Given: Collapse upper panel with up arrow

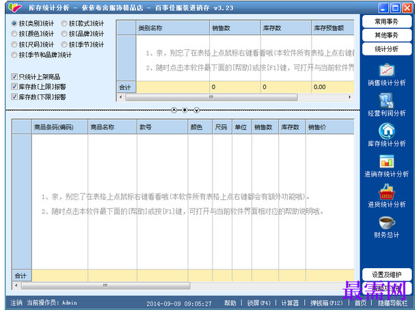Looking at the screenshot, I should [x=174, y=110].
